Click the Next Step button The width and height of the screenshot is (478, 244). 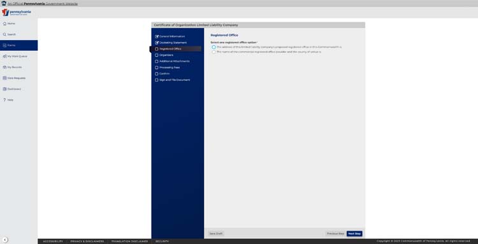(x=354, y=234)
